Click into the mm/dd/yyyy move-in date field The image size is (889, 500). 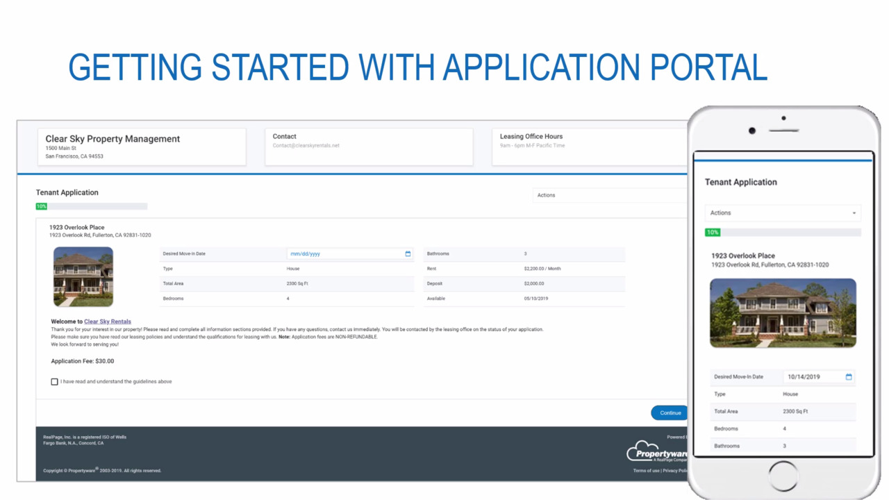344,254
